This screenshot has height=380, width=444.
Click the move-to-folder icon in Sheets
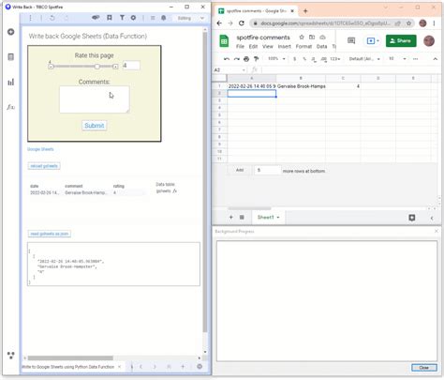tap(312, 38)
